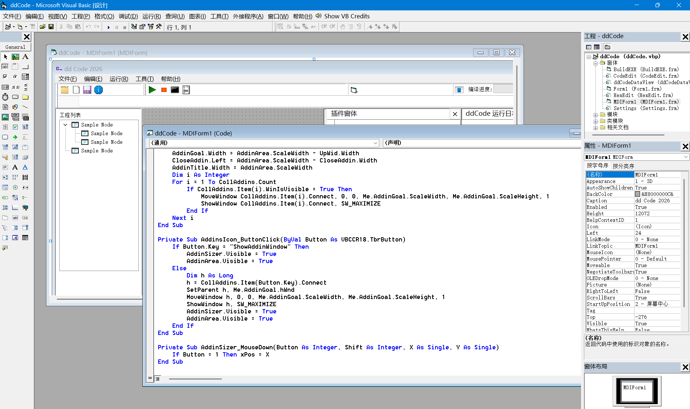The image size is (690, 409).
Task: Click the Toolbox hammer-and-wrench icon
Action: [159, 27]
